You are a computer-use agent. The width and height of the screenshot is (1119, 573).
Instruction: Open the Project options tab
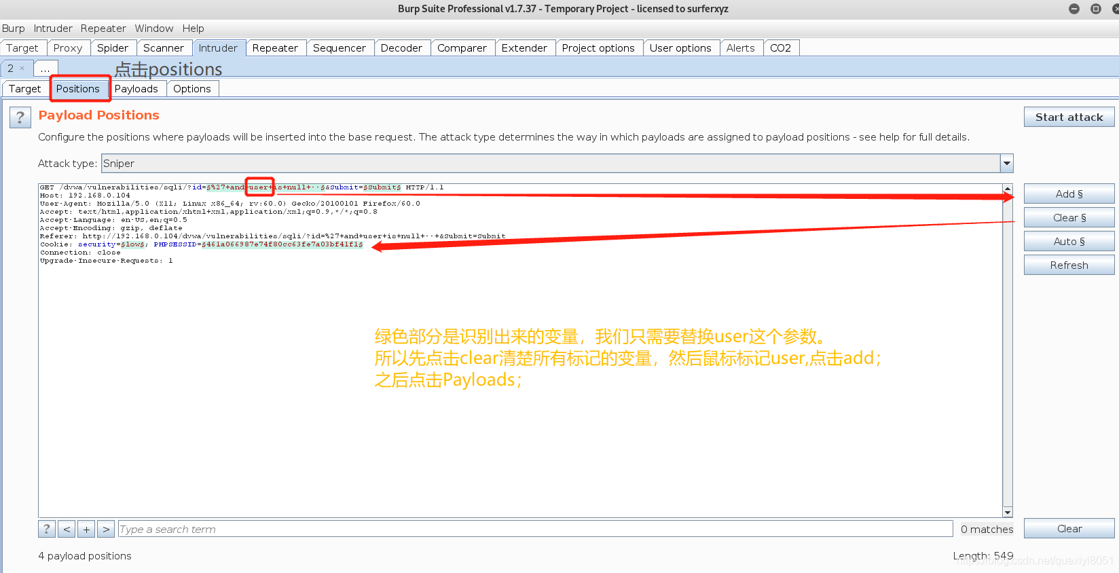coord(598,48)
